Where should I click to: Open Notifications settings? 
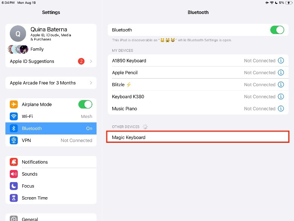pyautogui.click(x=51, y=162)
